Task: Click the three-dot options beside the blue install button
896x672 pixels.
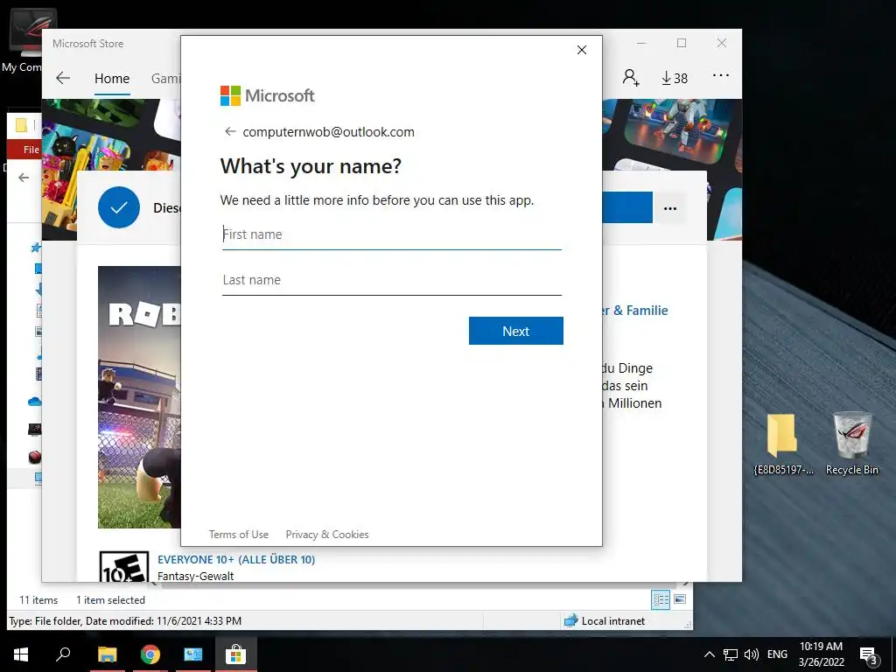Action: click(x=670, y=208)
